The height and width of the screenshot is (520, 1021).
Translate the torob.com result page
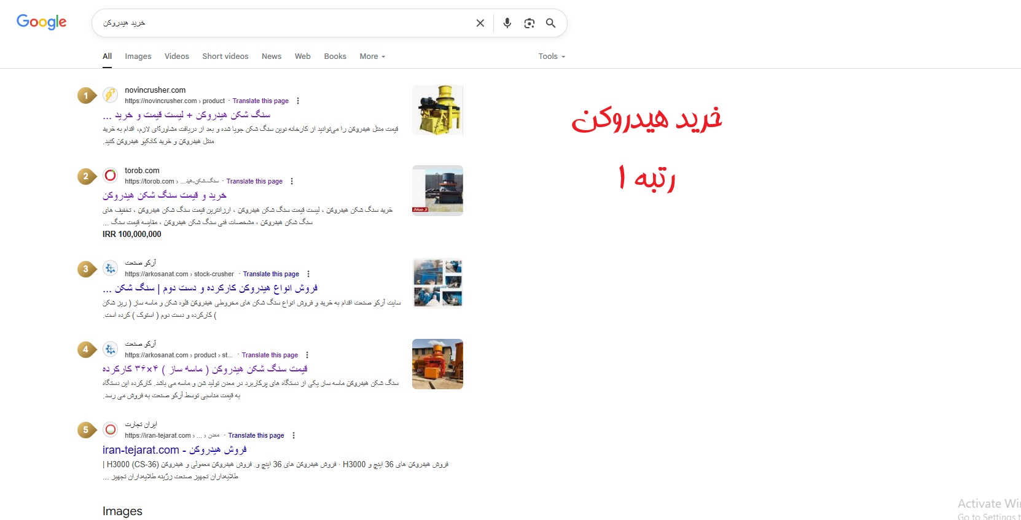coord(254,181)
